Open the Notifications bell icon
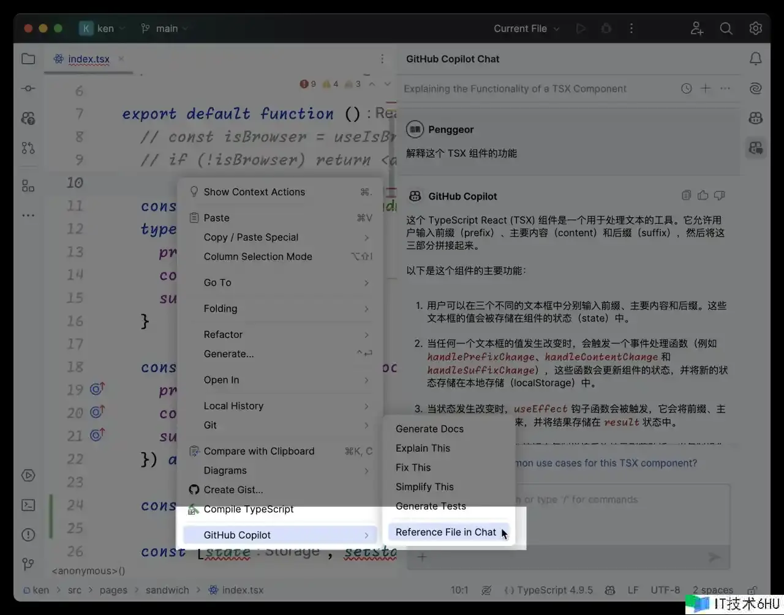 [756, 59]
